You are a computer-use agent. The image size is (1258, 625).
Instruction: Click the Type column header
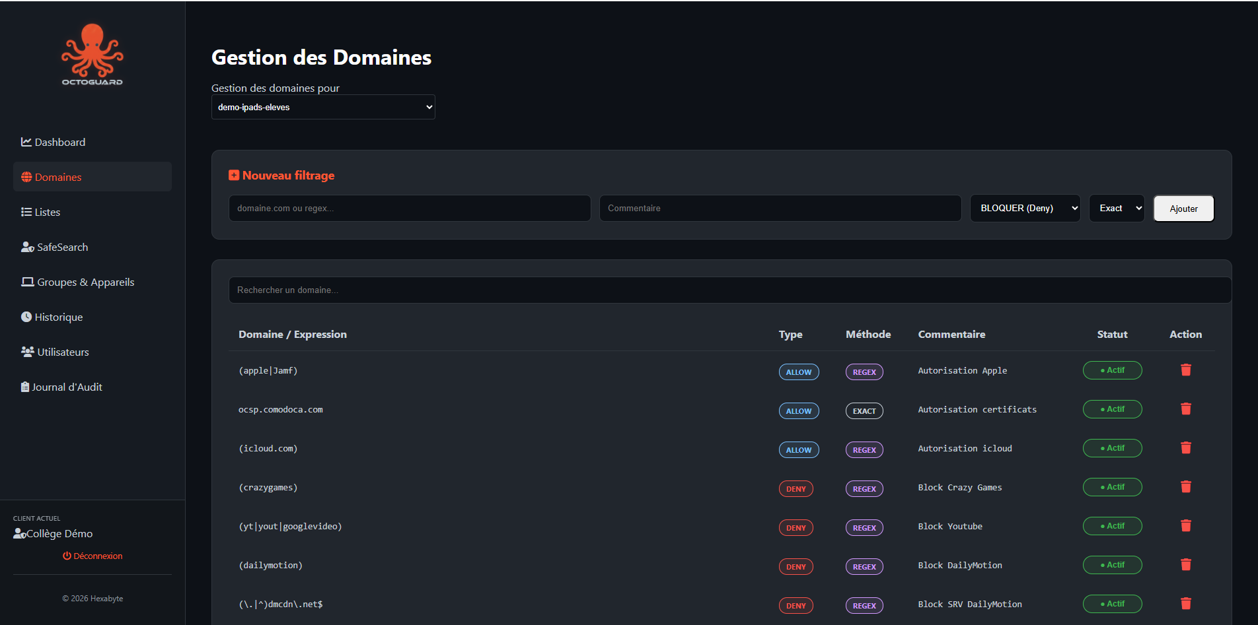[791, 335]
